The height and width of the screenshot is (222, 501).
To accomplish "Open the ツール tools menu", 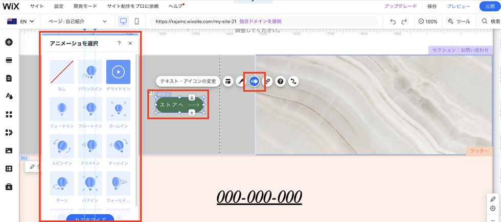I will 459,21.
